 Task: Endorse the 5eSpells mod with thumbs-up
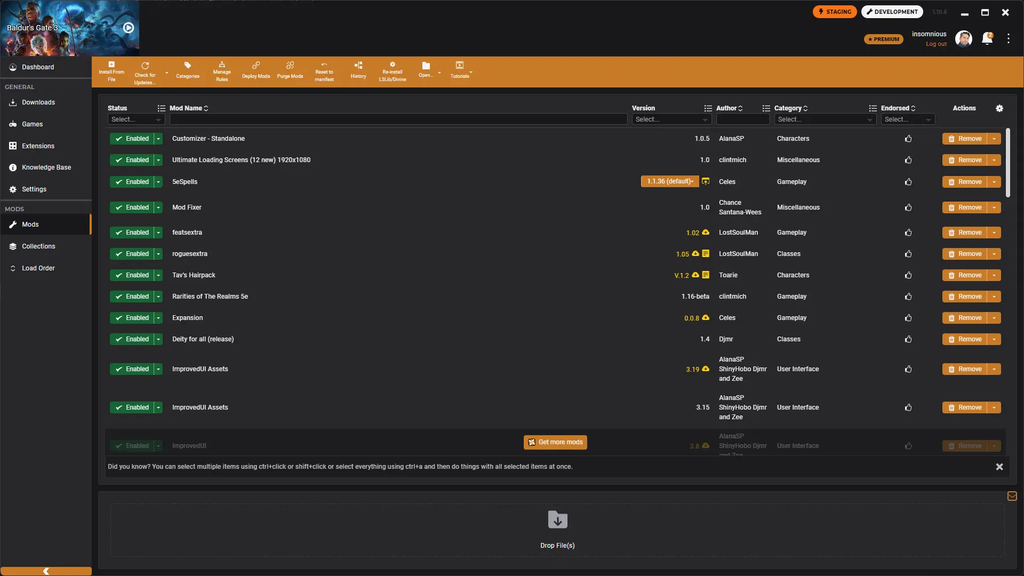(x=908, y=182)
